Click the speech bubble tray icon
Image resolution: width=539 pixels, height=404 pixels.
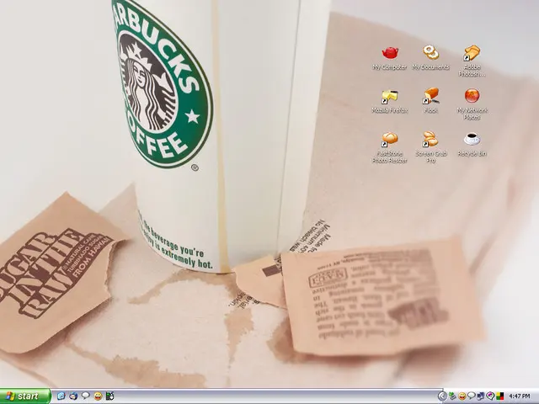pos(472,396)
